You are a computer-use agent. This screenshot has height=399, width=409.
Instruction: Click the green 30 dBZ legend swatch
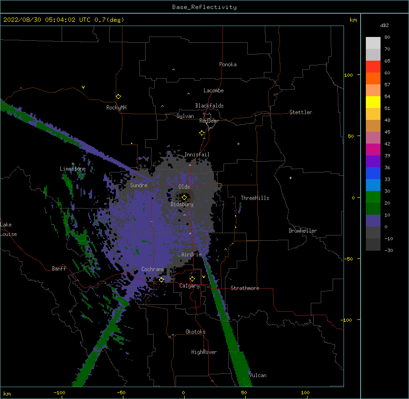[x=373, y=197]
